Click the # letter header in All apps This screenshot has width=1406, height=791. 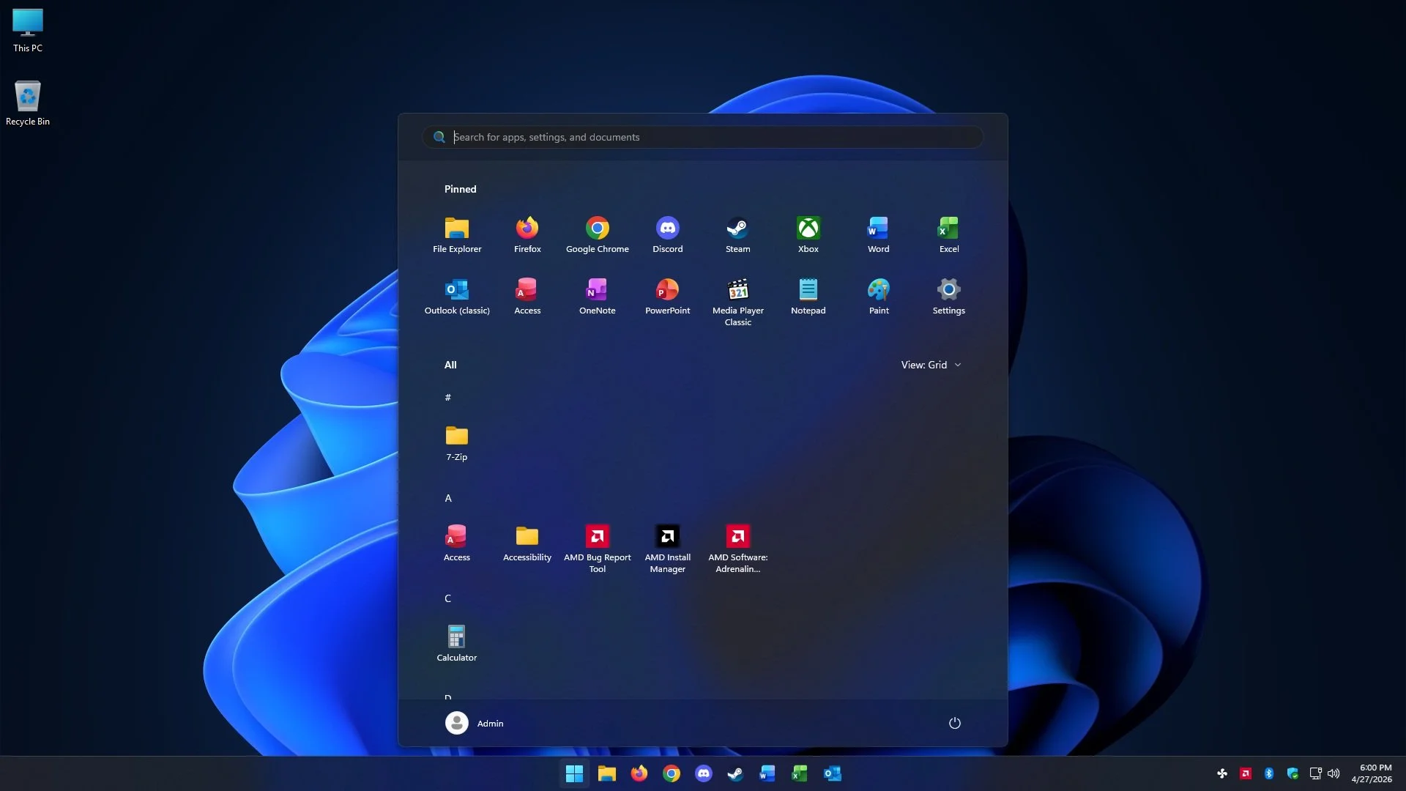(448, 398)
